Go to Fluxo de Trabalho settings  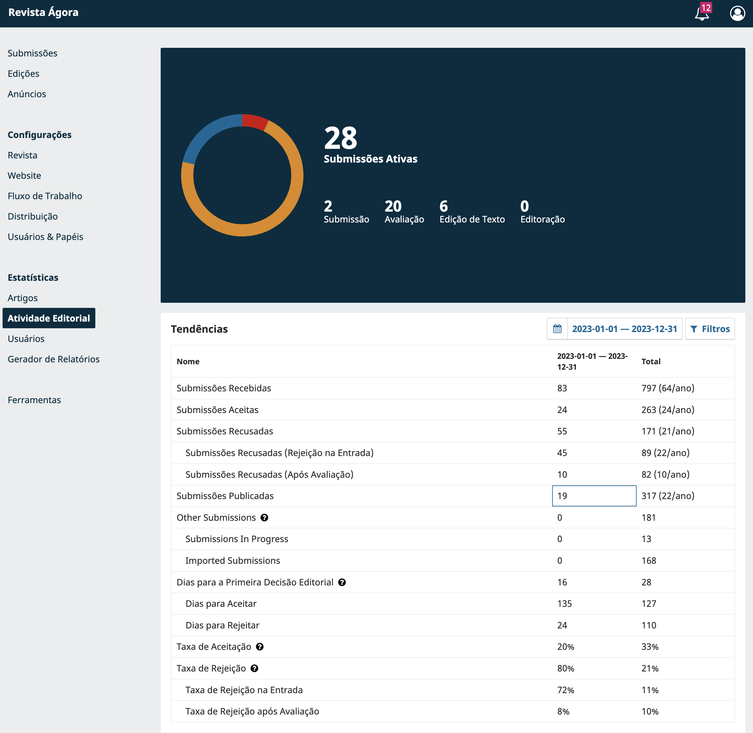[45, 196]
